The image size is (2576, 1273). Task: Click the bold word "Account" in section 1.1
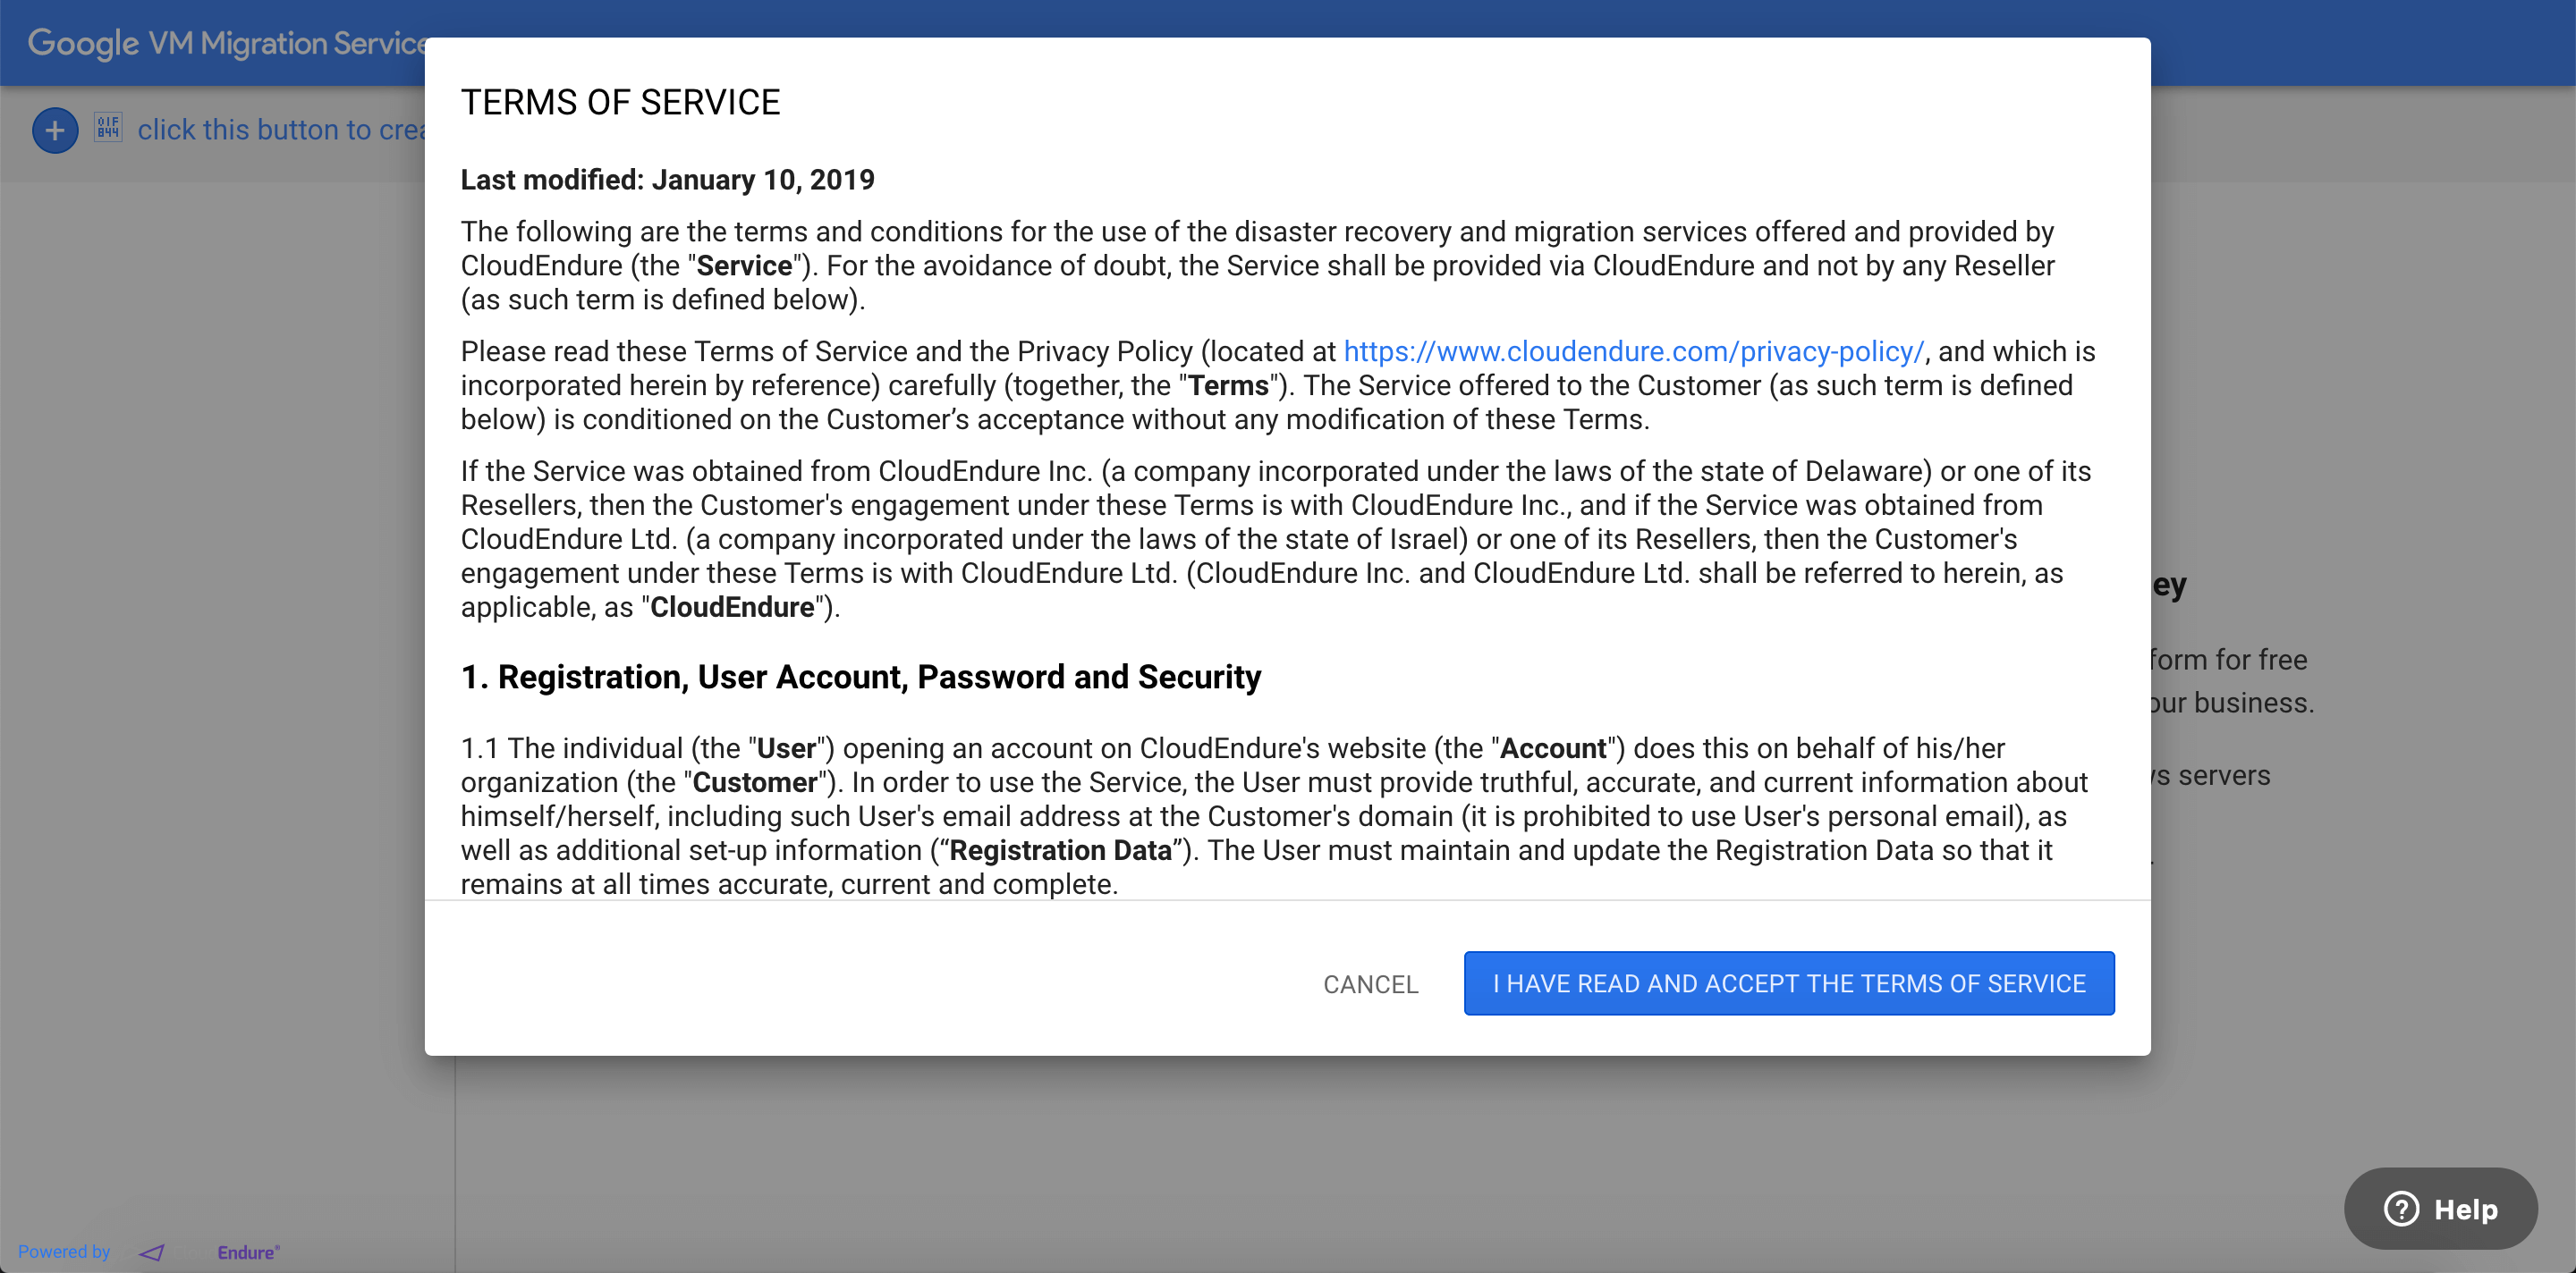(x=1553, y=748)
